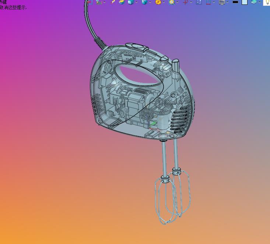Select the pencil highlighter tool icon
The width and height of the screenshot is (270, 244).
click(x=113, y=2)
